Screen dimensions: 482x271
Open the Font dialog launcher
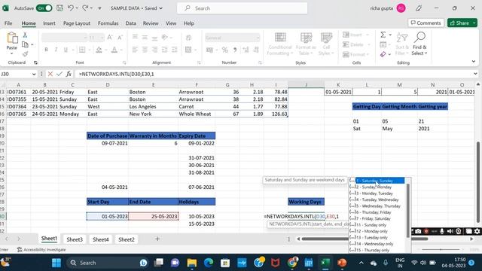pyautogui.click(x=124, y=62)
